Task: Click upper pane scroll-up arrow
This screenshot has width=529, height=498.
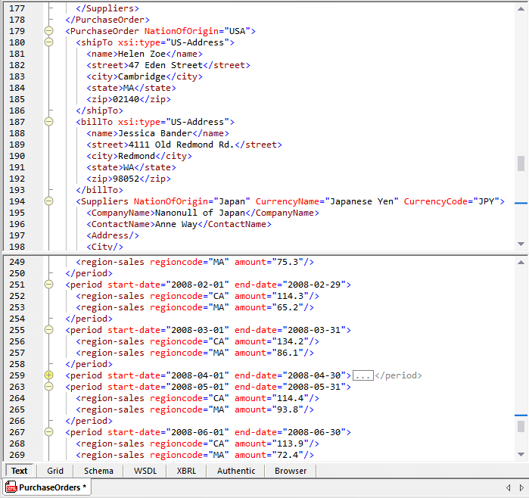Action: [x=521, y=6]
